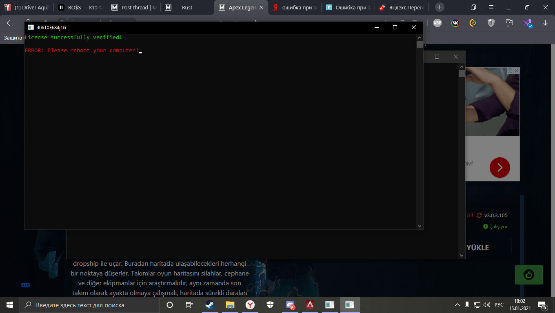Switch to the Rust browser tab
Viewport: 555px width, 313px height.
(187, 7)
